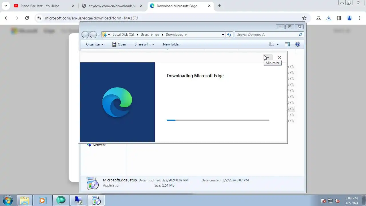Click the Edge download progress bar

point(218,120)
